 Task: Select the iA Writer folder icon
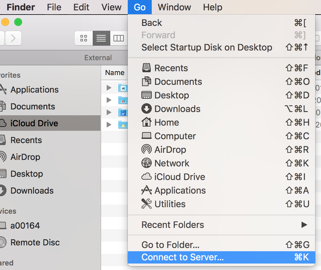[x=123, y=88]
